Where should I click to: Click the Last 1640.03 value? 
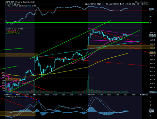point(125,4)
